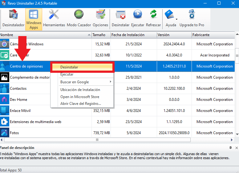Click the 1.24051.101.0 version cell
Viewport: 239px width, 173px height.
click(x=174, y=111)
